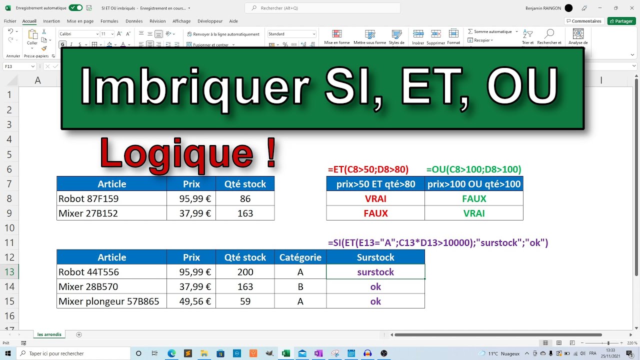This screenshot has width=640, height=360.
Task: Click Renvoyer à la ligne automatiquement
Action: (x=223, y=34)
